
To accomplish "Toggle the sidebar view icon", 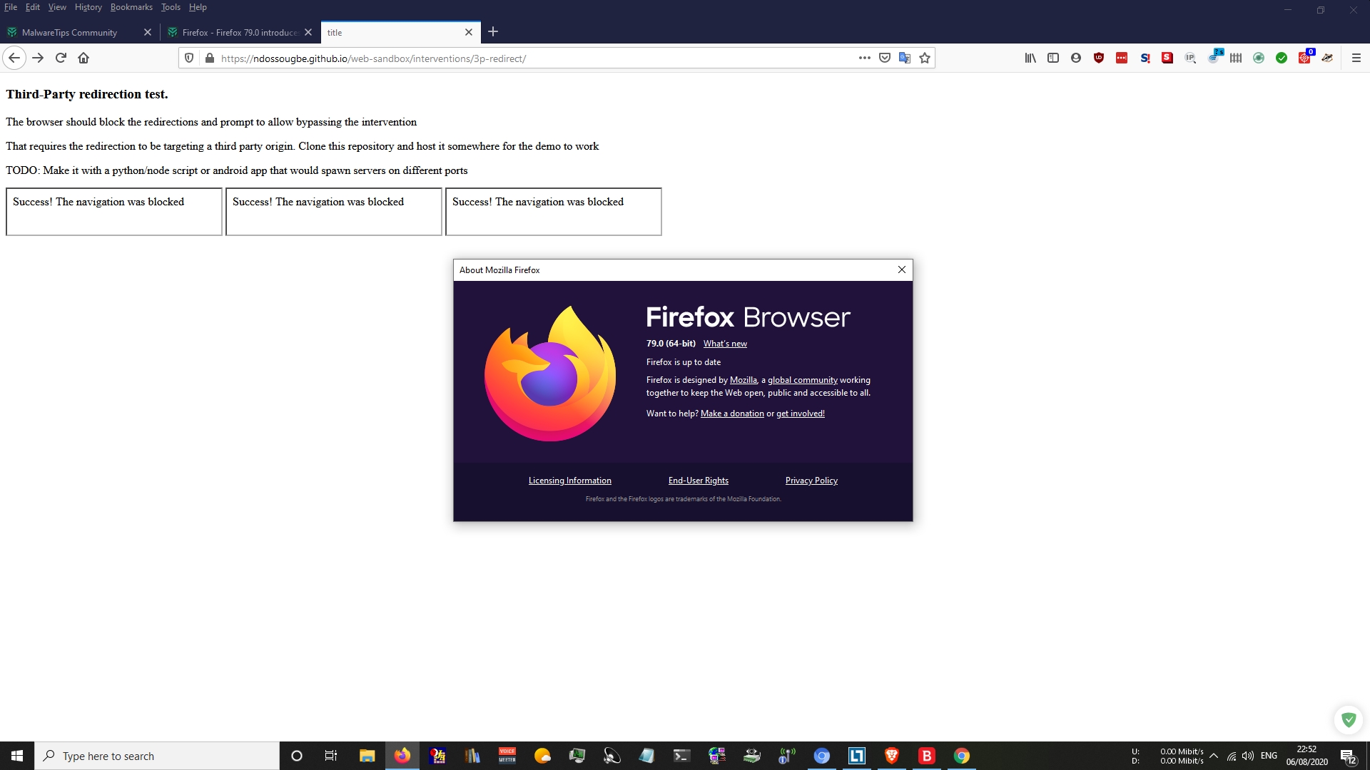I will (1053, 58).
